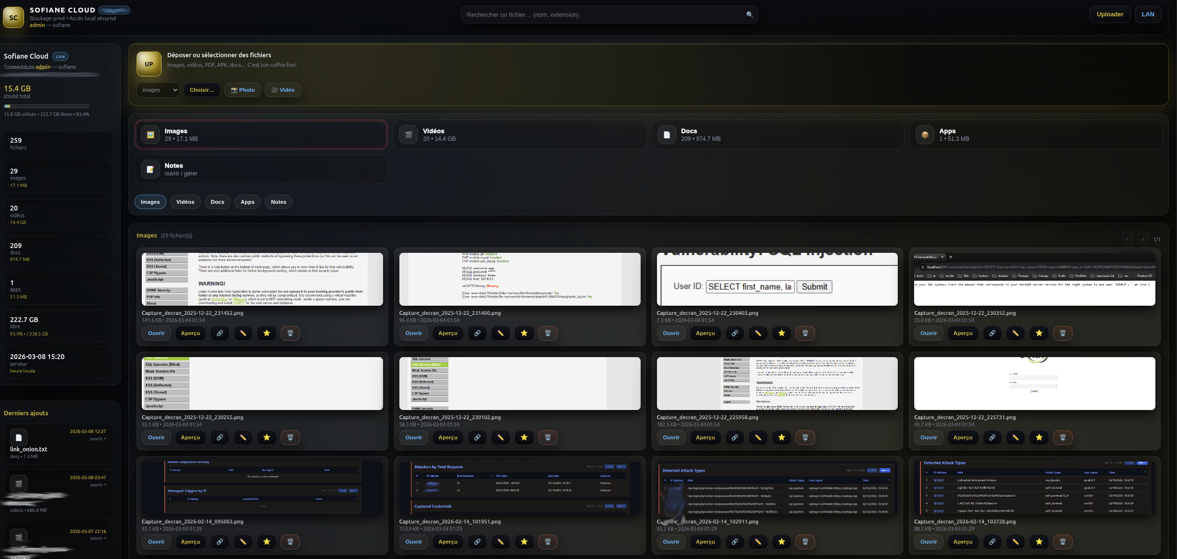Click the link_onion.txt document icon
The height and width of the screenshot is (559, 1177).
[19, 437]
